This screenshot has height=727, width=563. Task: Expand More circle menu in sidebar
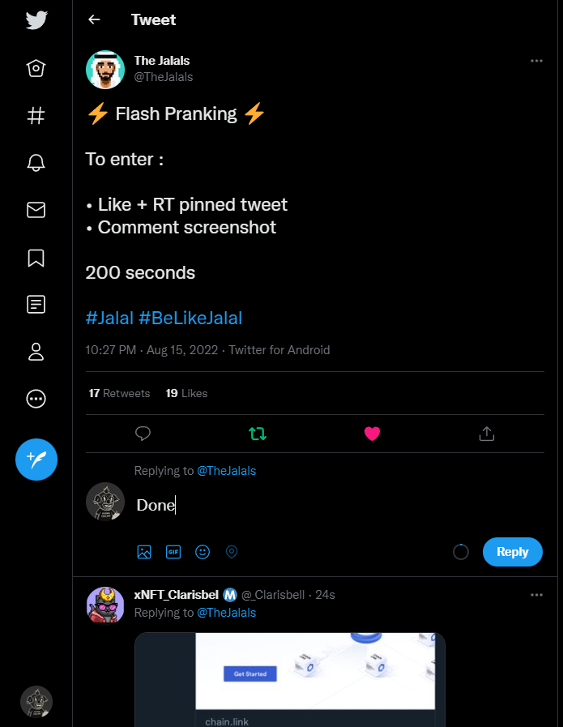pos(36,399)
